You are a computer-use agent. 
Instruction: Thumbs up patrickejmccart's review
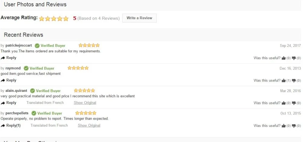284,58
